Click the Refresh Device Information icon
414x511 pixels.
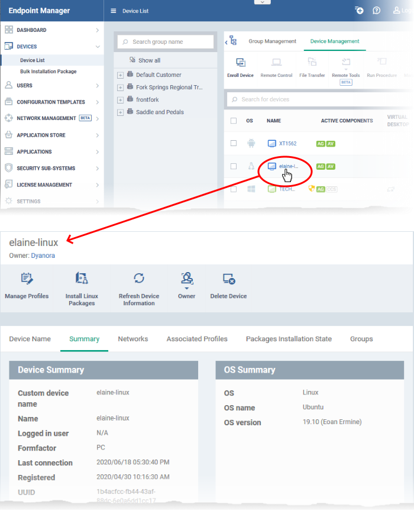[x=139, y=279]
